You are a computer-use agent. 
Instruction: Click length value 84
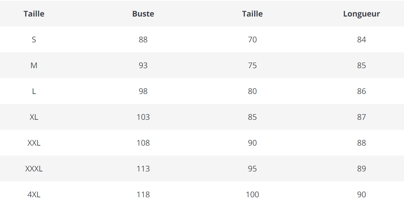point(361,40)
